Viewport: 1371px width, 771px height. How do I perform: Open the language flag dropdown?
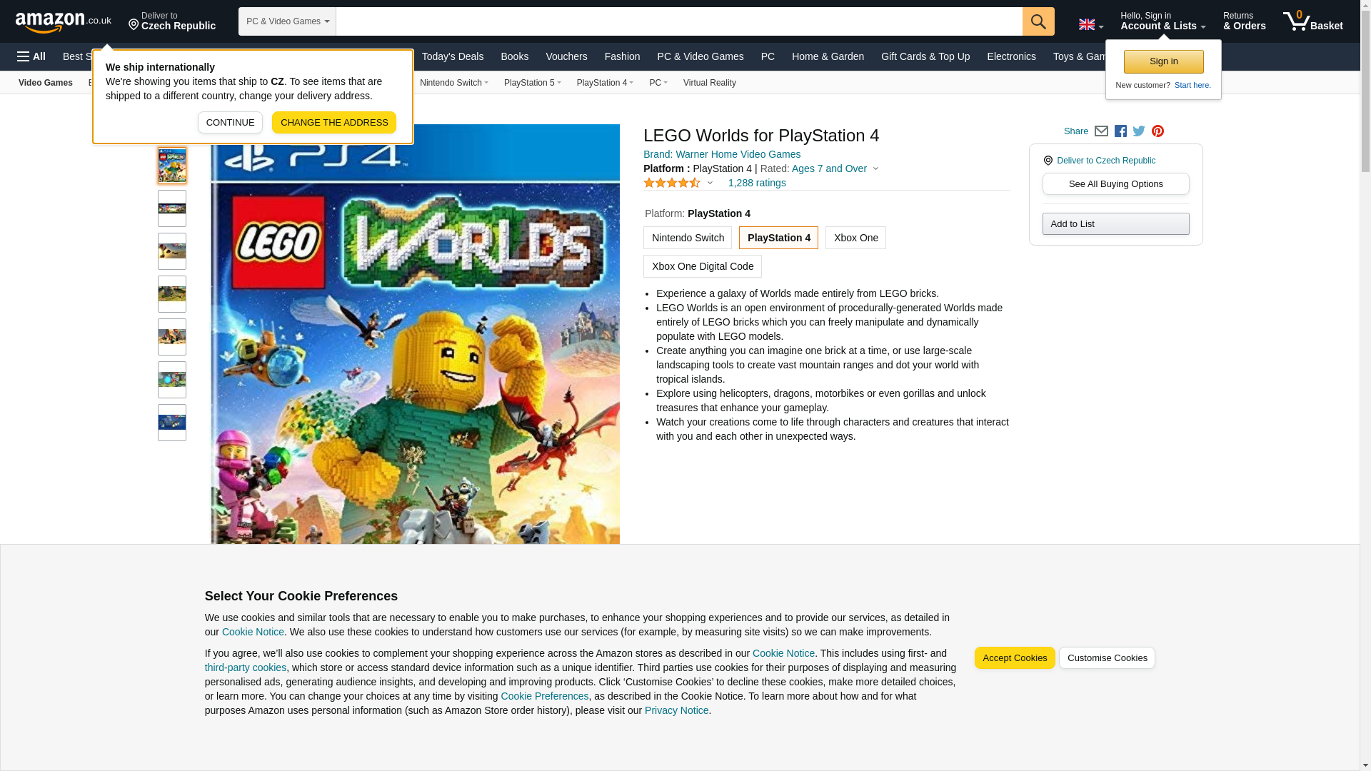tap(1091, 25)
